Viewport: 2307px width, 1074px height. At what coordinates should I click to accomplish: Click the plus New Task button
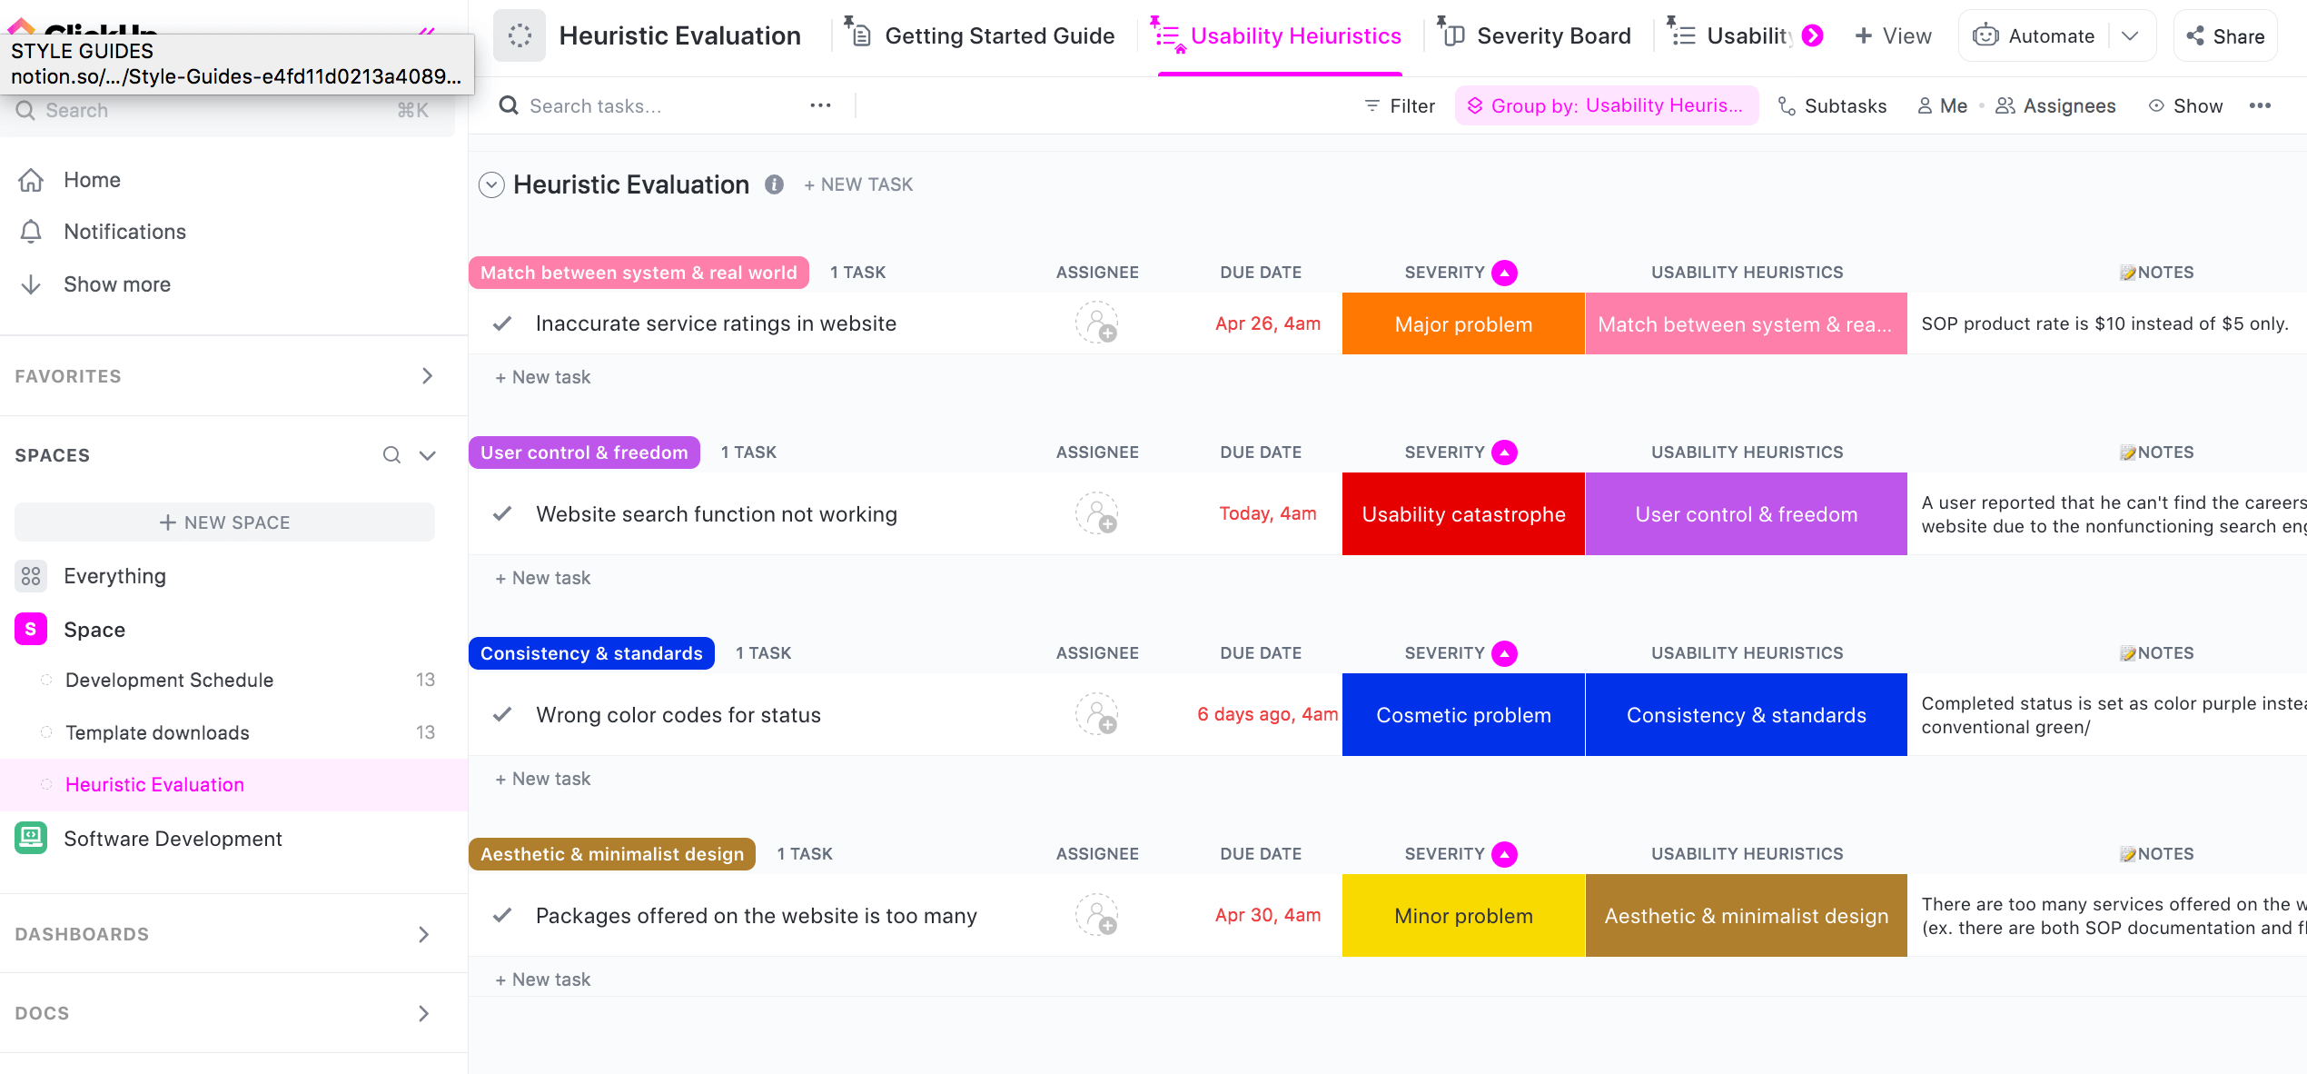pyautogui.click(x=859, y=183)
